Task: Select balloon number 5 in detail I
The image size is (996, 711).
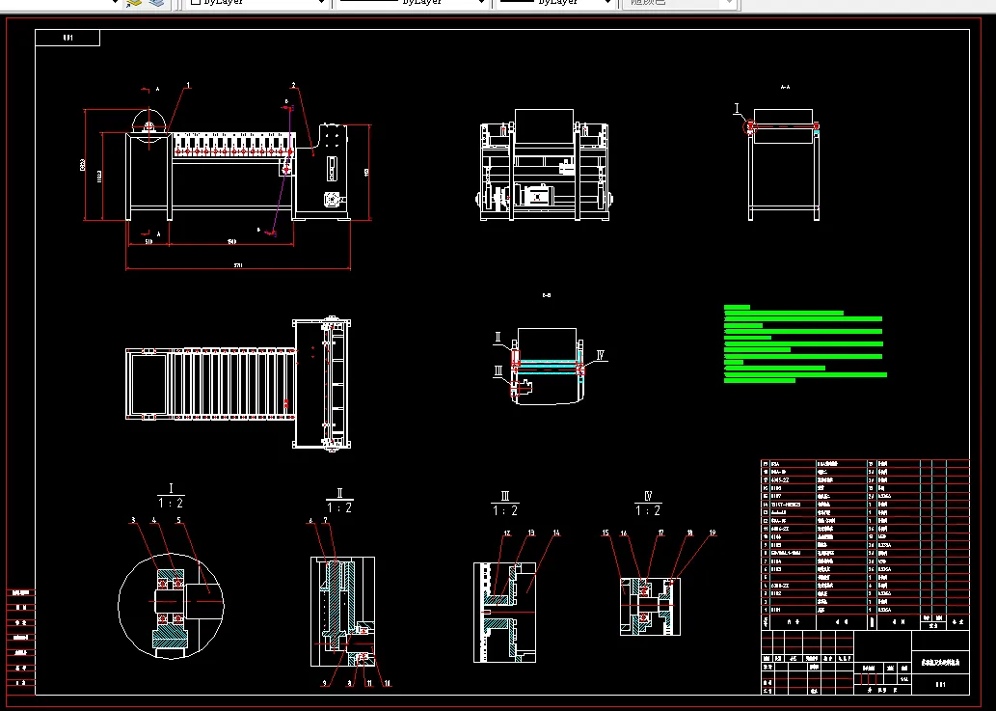Action: pyautogui.click(x=178, y=520)
